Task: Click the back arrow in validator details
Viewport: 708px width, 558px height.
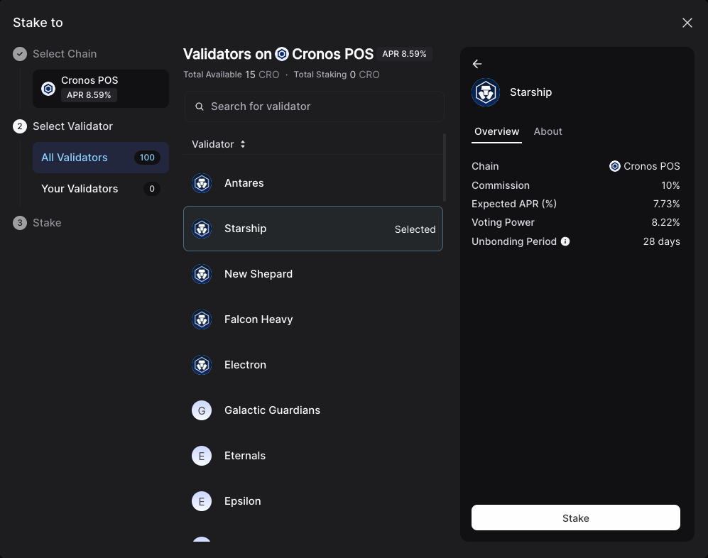Action: (477, 64)
